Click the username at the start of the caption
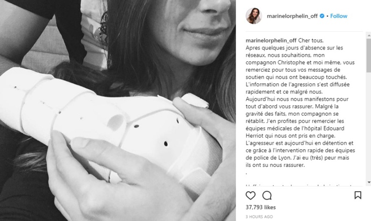Viewport: 371px width, 221px height. (x=271, y=40)
